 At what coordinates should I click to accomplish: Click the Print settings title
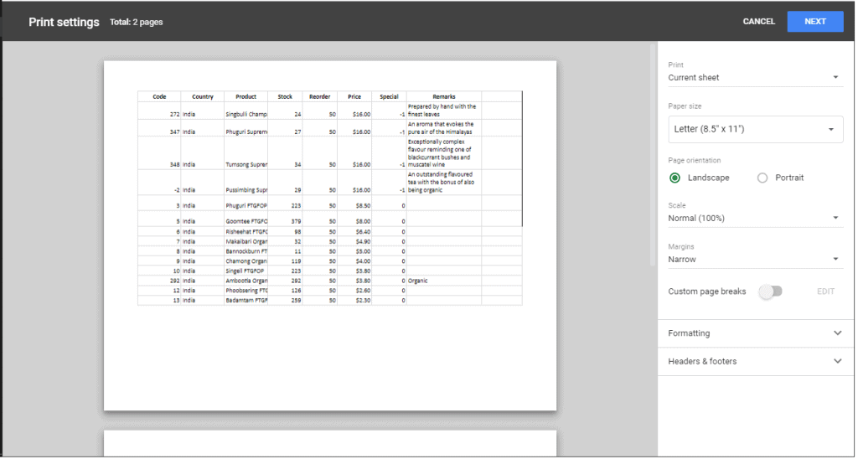click(64, 23)
